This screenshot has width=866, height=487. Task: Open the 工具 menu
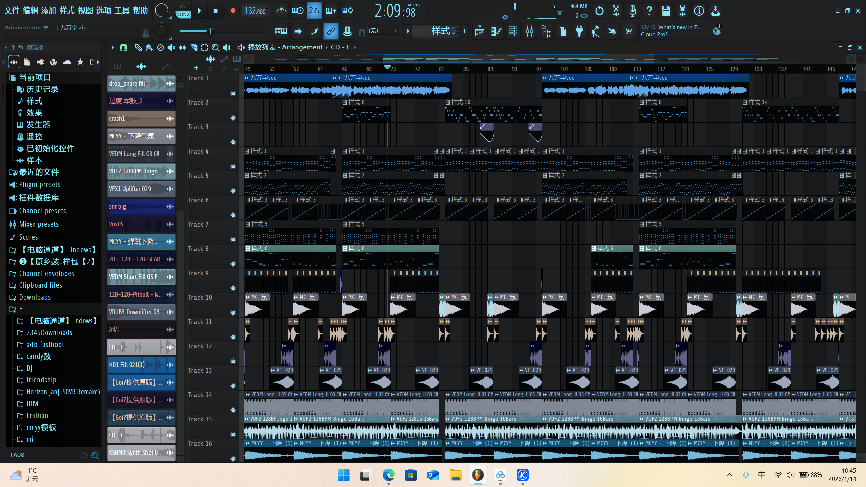(x=122, y=11)
